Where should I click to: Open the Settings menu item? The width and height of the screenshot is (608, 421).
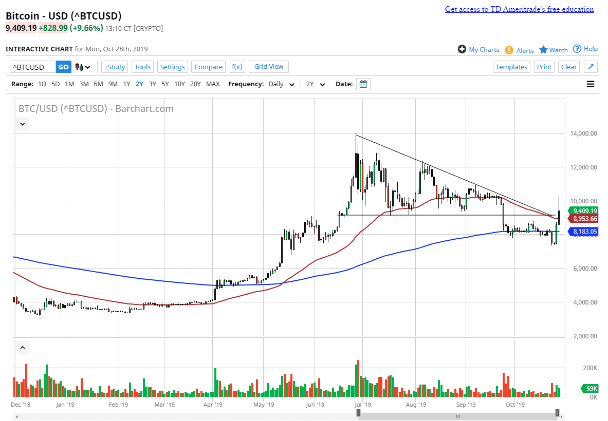pyautogui.click(x=172, y=67)
